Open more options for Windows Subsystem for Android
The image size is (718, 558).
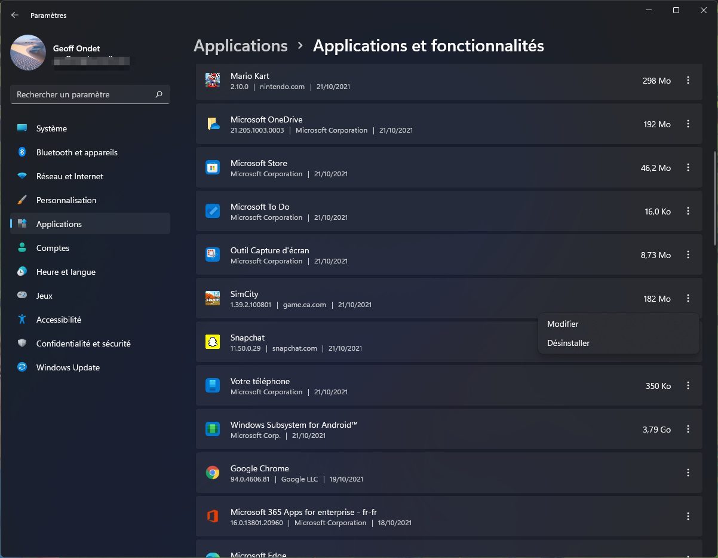tap(688, 430)
